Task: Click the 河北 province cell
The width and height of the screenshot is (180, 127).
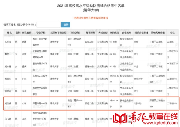Action: (24, 91)
